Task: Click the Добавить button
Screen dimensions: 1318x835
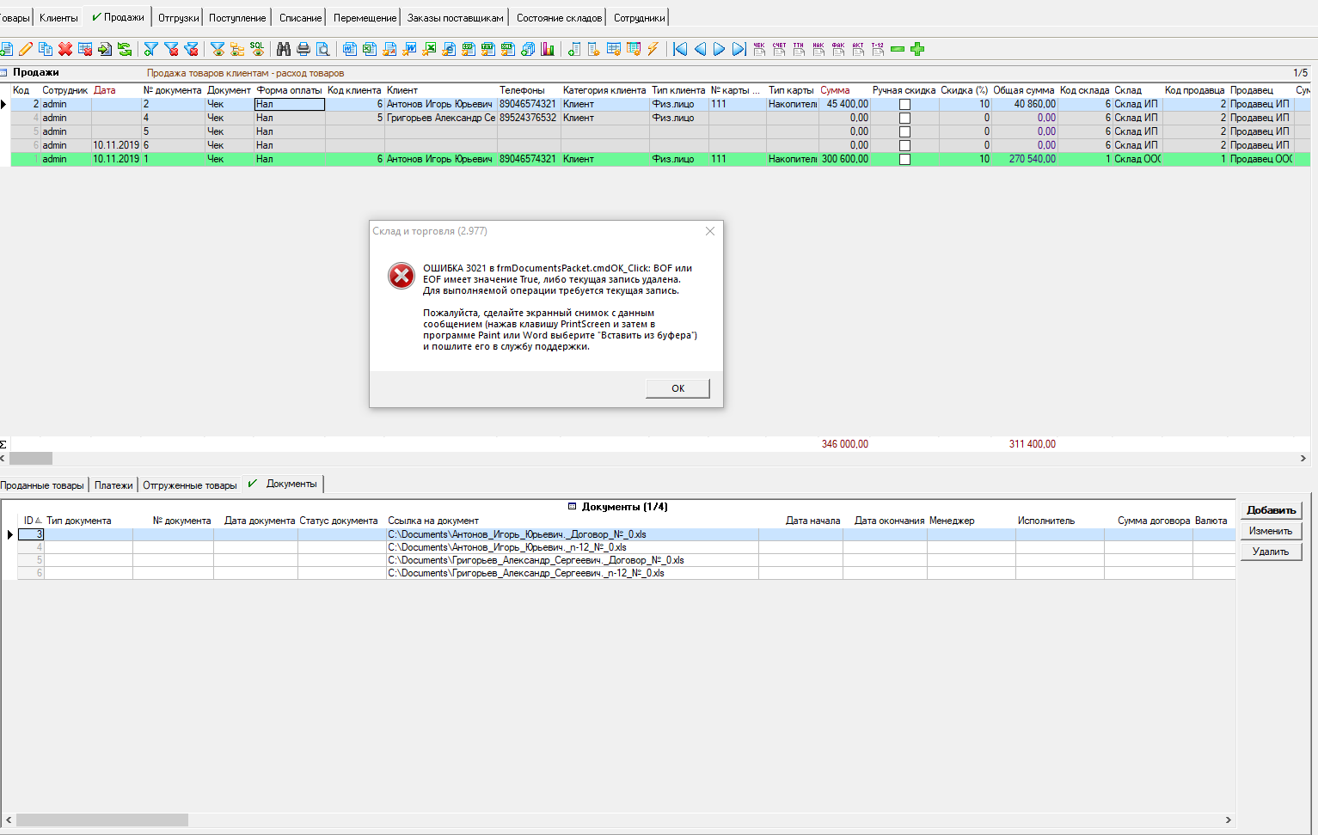Action: 1271,509
